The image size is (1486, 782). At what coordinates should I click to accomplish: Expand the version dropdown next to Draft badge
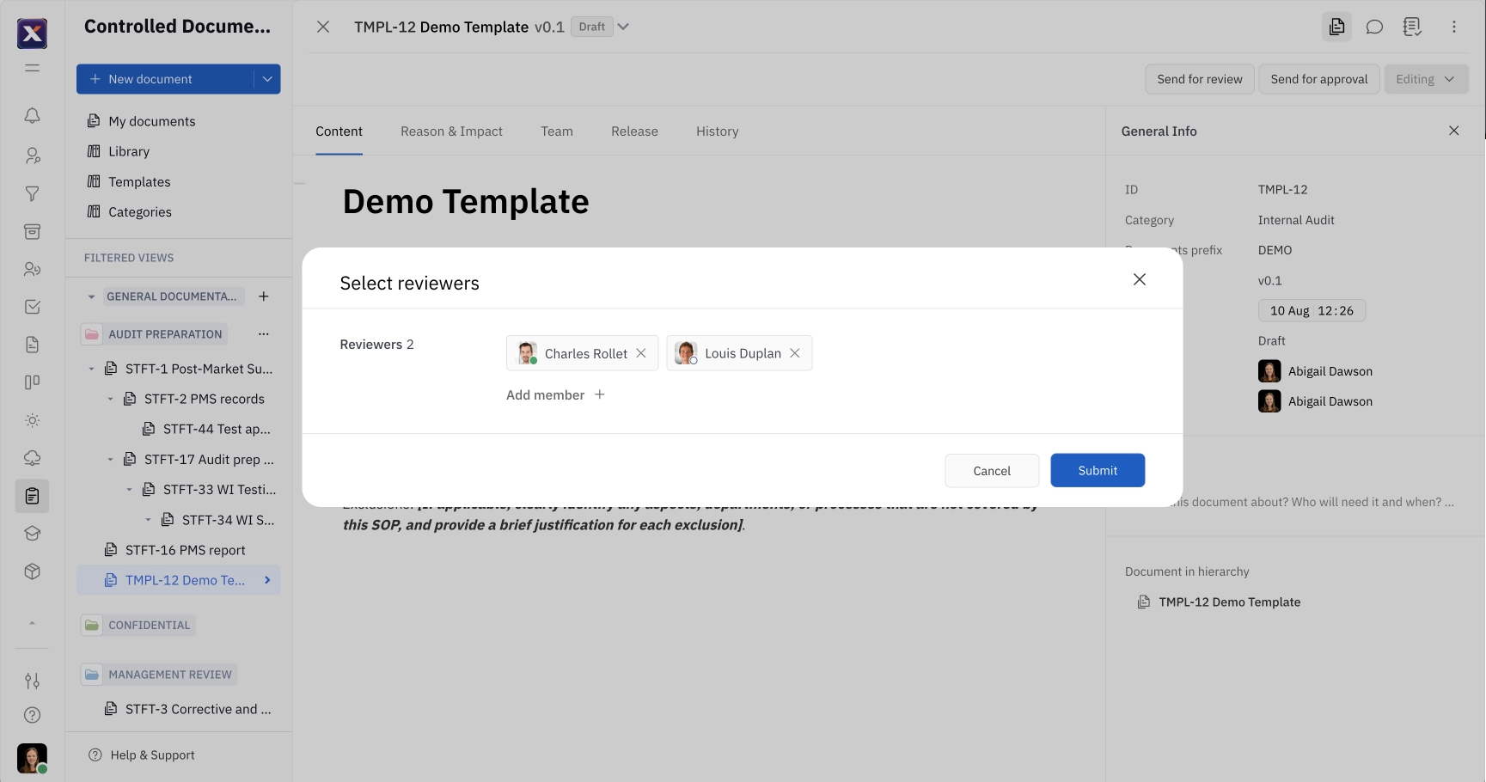click(622, 27)
